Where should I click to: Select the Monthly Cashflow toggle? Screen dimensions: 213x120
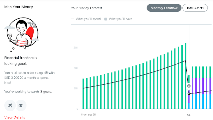[164, 8]
